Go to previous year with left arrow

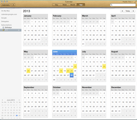tap(122, 11)
